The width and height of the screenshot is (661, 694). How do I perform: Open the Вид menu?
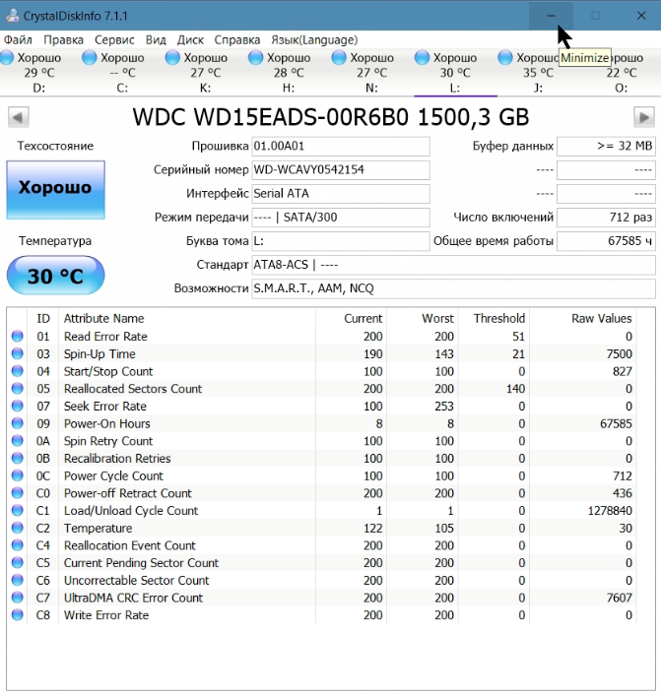[156, 39]
